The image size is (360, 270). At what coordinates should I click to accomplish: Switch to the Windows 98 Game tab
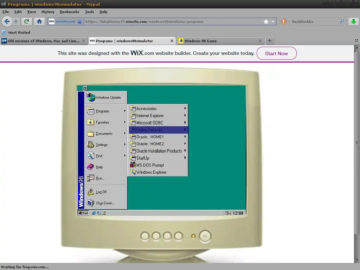pos(220,41)
